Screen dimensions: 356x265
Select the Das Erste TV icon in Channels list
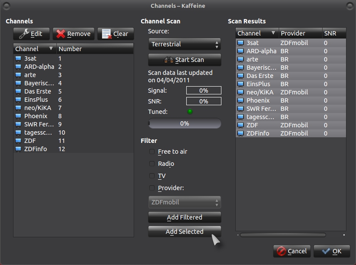[18, 91]
